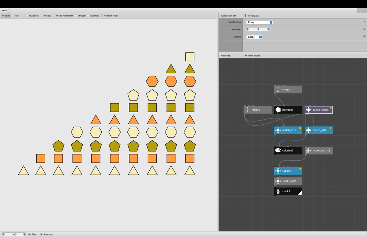Screen dimensions: 367x237
Task: Click the sanzo_colors parameters header
Action: click(x=229, y=16)
